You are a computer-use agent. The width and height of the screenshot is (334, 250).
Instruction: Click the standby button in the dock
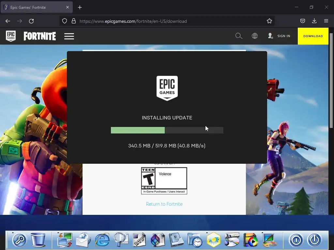click(x=296, y=240)
